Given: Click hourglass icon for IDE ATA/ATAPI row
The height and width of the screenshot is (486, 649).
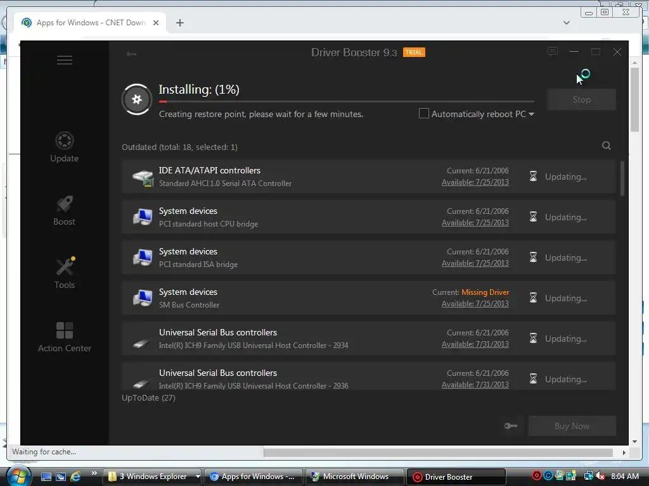Looking at the screenshot, I should coord(533,177).
